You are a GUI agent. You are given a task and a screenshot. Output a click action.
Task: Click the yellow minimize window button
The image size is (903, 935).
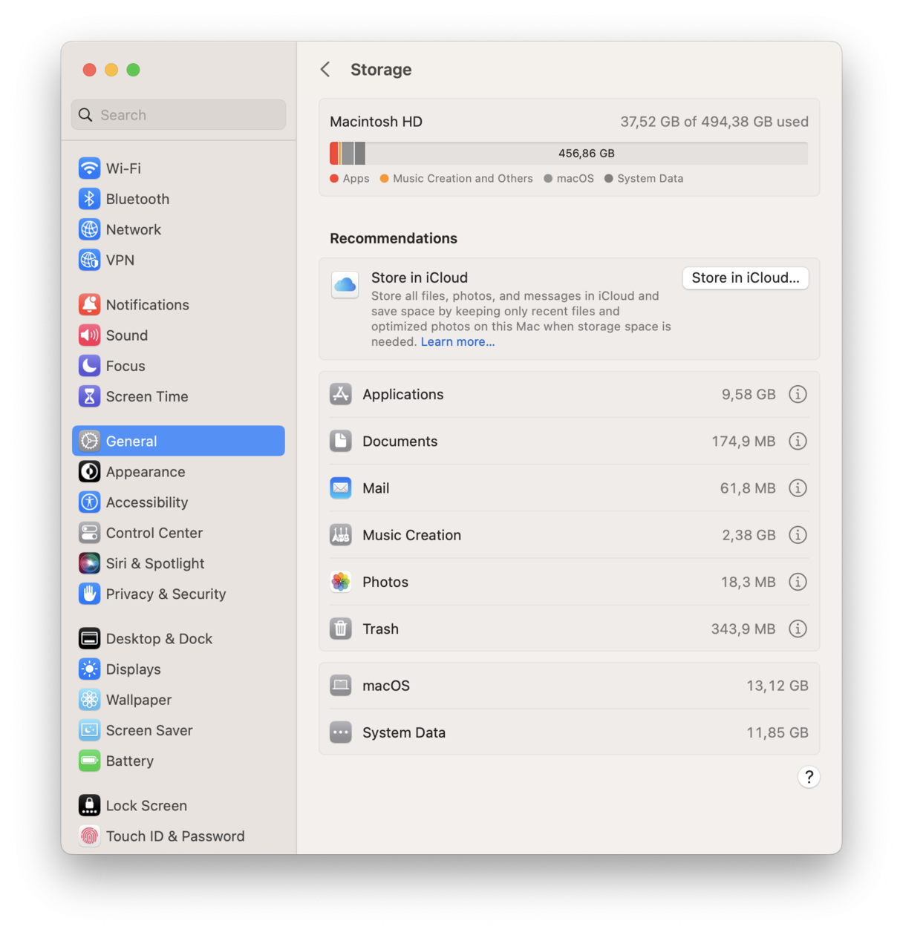[111, 70]
